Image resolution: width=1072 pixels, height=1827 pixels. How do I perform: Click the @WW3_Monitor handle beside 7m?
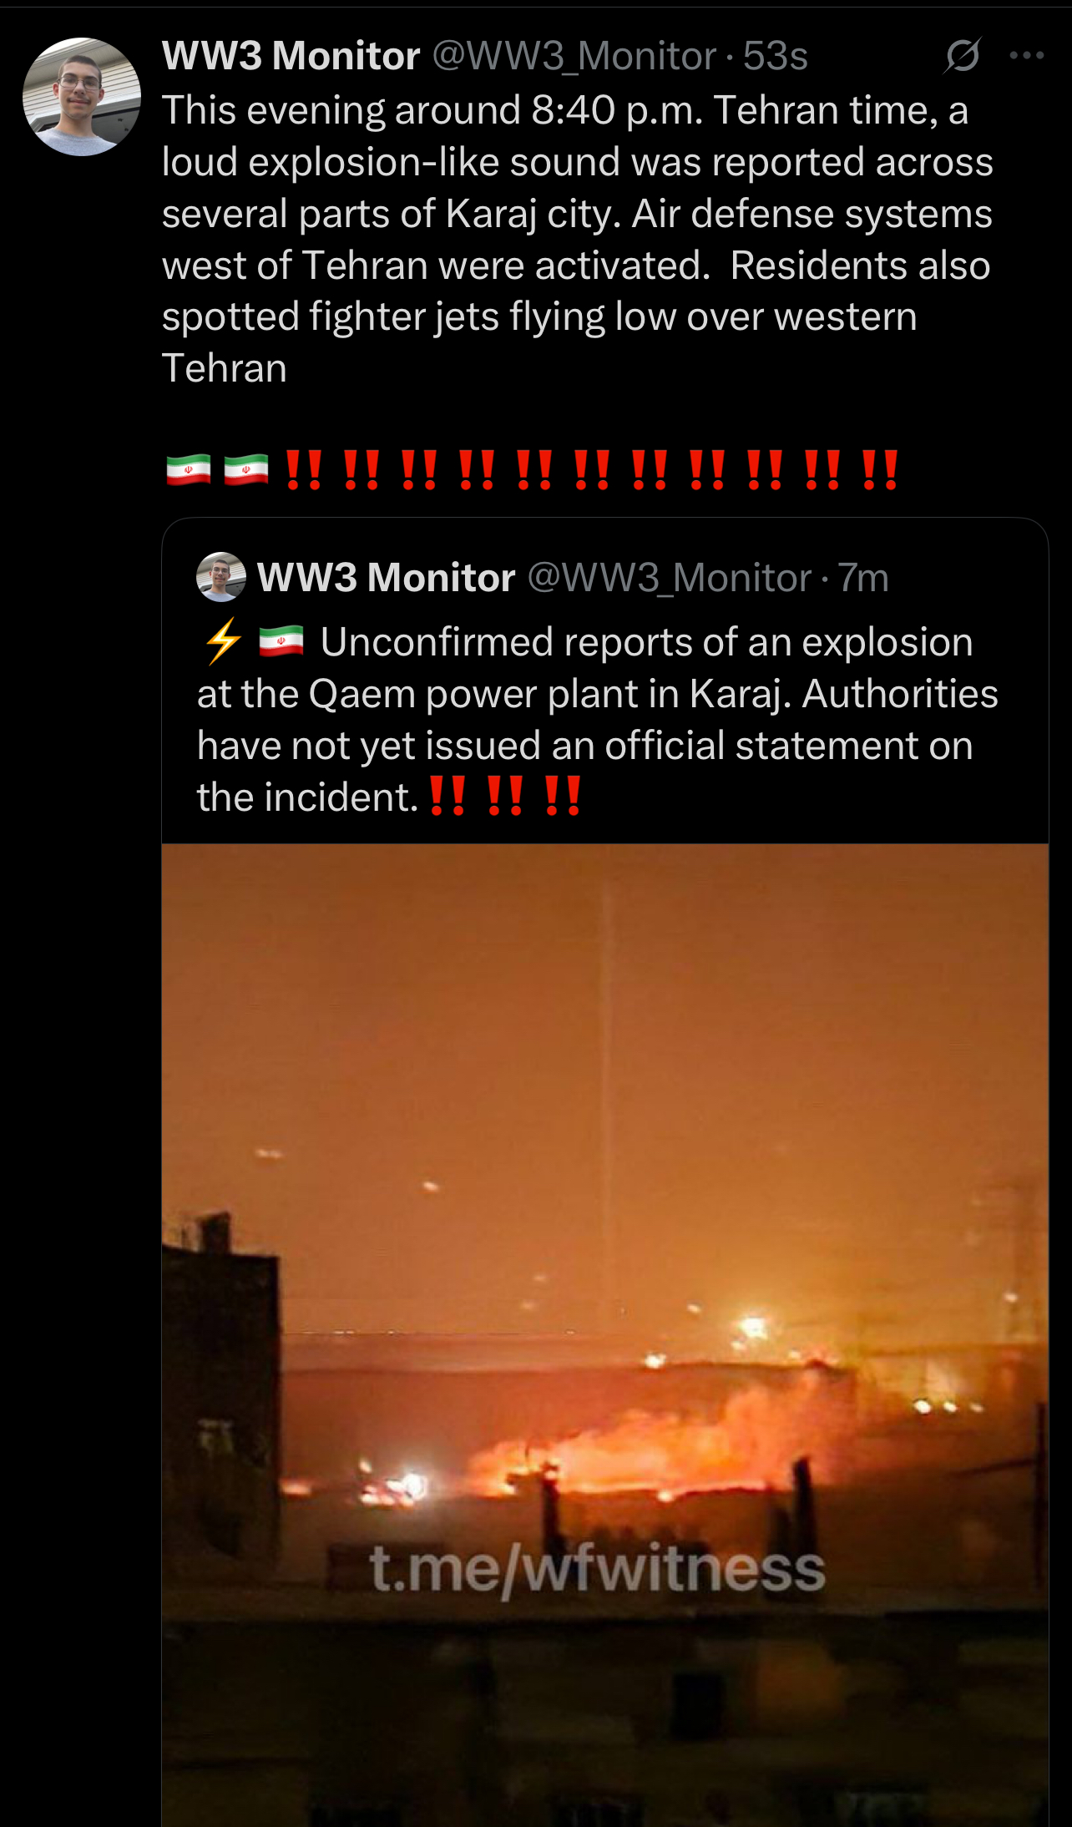pyautogui.click(x=670, y=578)
